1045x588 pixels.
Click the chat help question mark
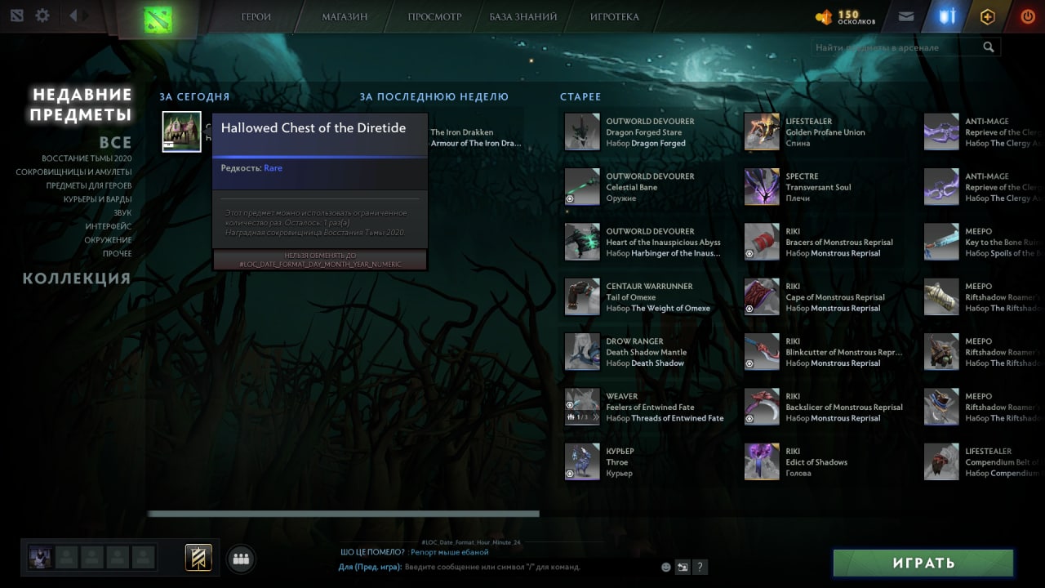click(x=700, y=567)
